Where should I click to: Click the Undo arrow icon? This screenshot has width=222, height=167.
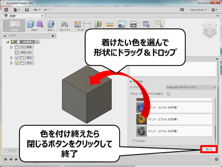pos(36,10)
